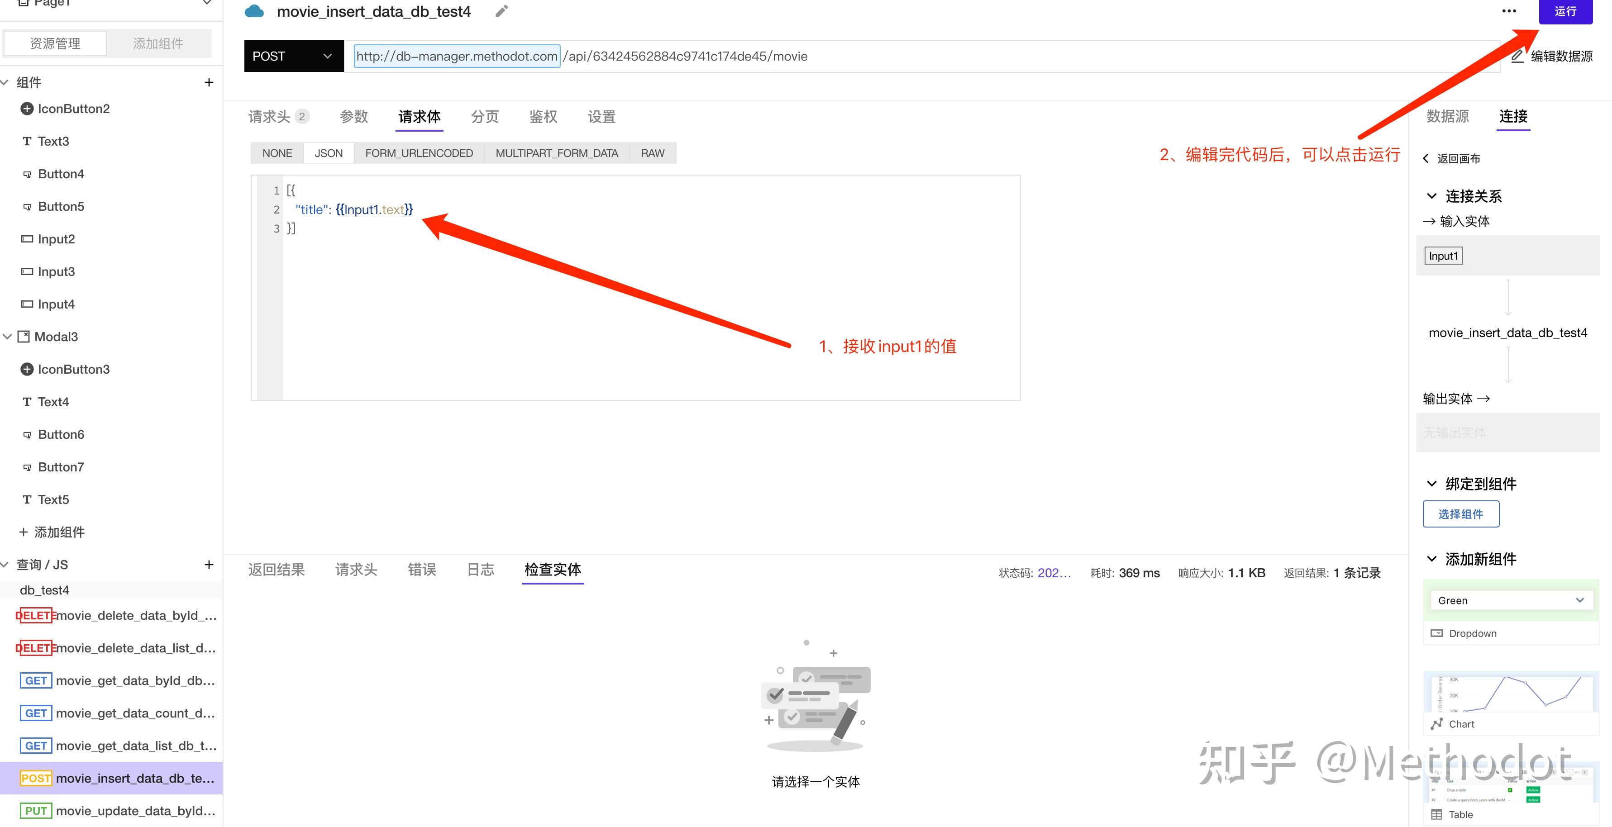1612x827 pixels.
Task: Click the edit data source pencil icon
Action: pyautogui.click(x=1517, y=56)
